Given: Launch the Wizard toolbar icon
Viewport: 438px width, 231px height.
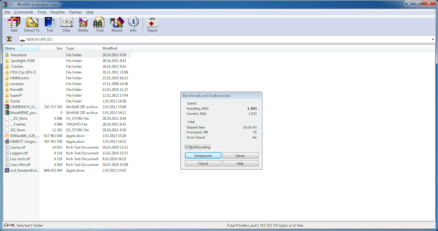Looking at the screenshot, I should coord(117,23).
